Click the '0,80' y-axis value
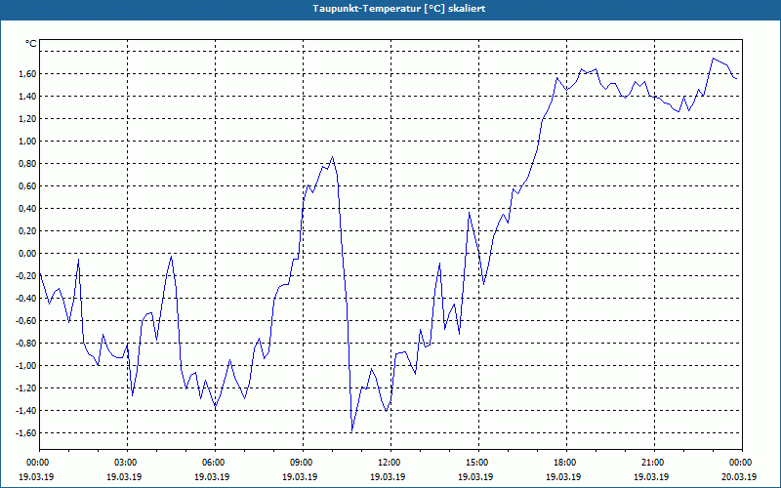781x488 pixels. pos(28,163)
